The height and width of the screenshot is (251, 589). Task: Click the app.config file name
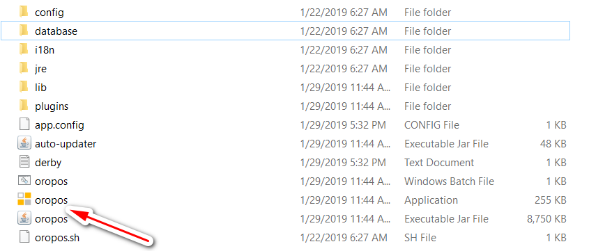[59, 124]
